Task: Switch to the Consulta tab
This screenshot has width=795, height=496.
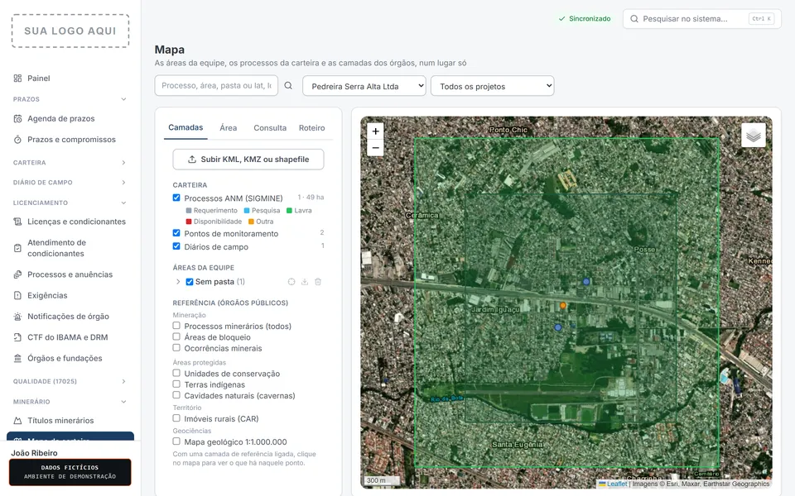Action: [270, 128]
